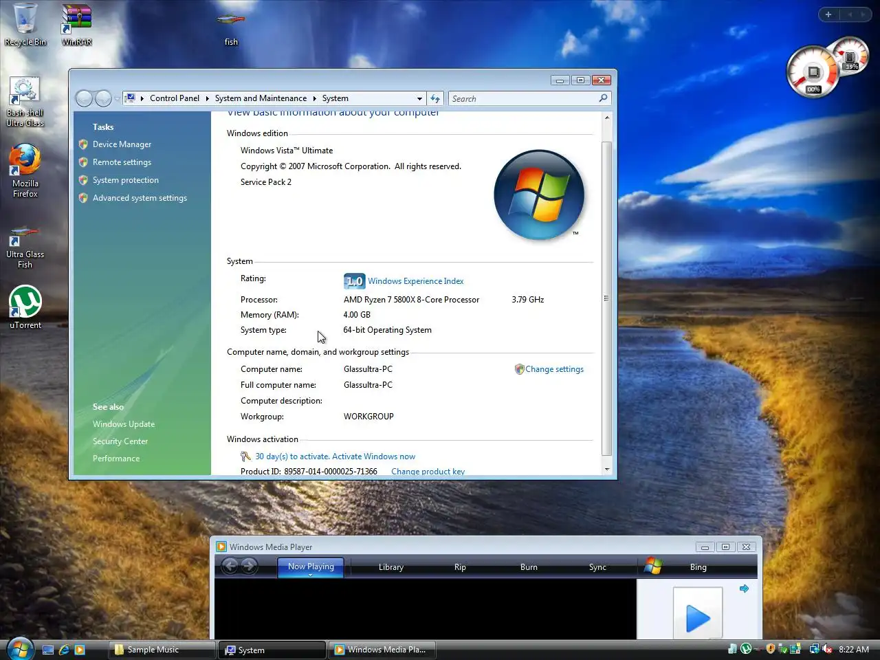
Task: Click the Back arrow in System window
Action: (x=84, y=98)
